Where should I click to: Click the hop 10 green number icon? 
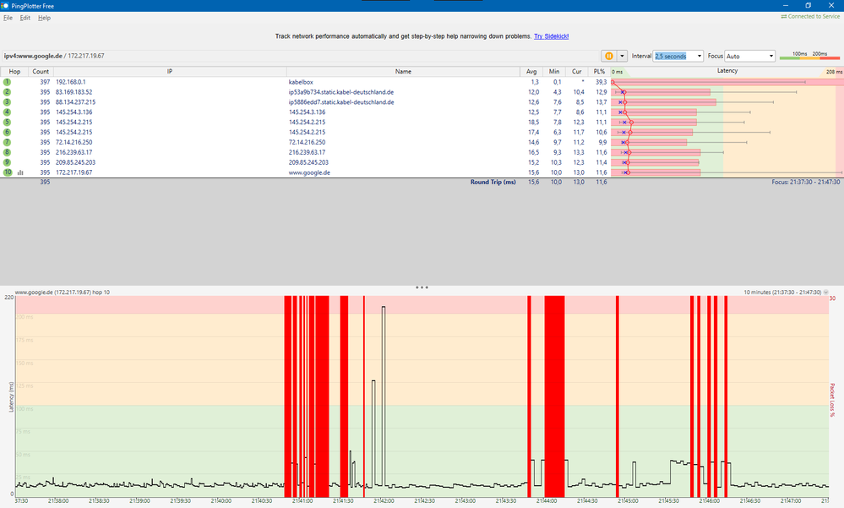tap(7, 172)
